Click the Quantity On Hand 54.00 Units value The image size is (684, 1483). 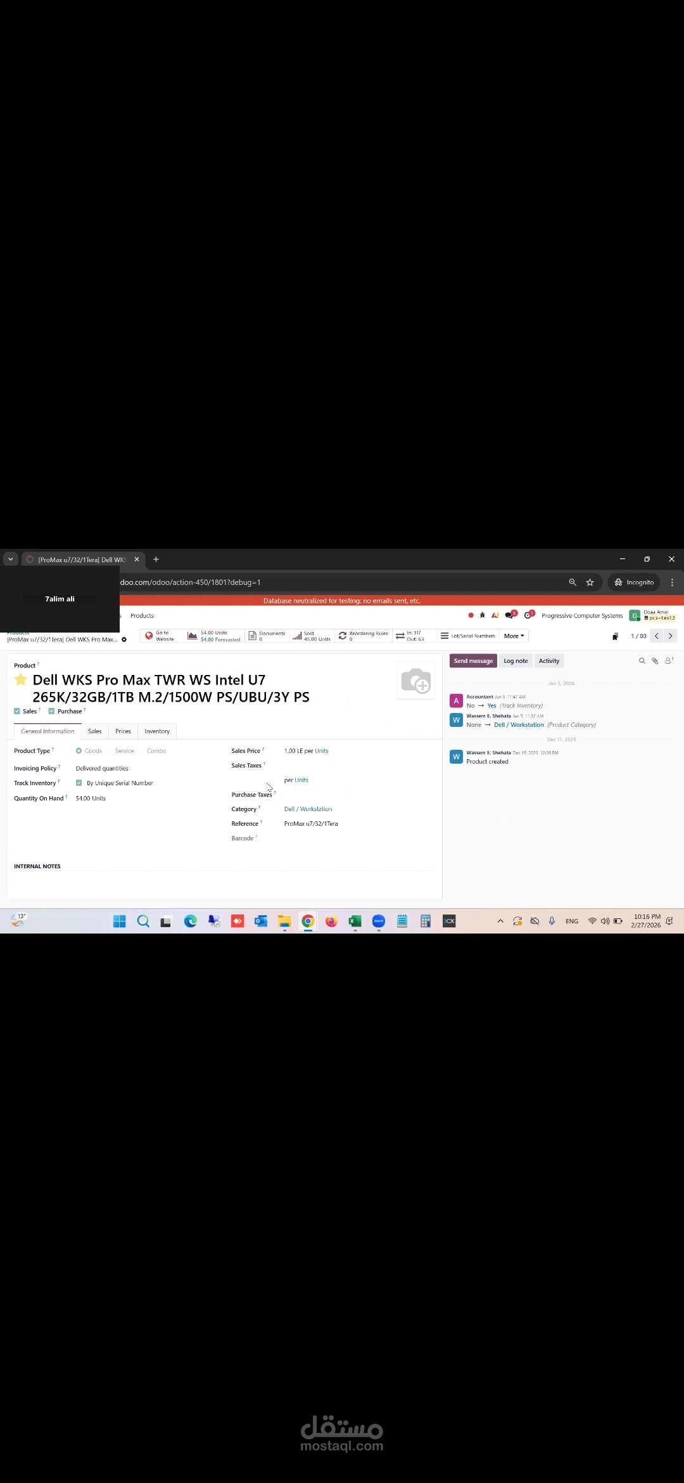(91, 799)
